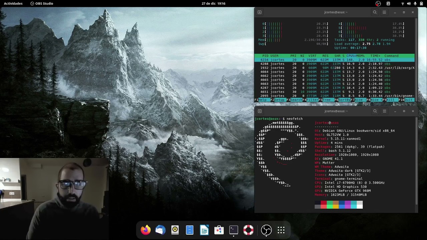Click the neofetch Kernel line 5.15.11-xanmod1

click(338, 139)
